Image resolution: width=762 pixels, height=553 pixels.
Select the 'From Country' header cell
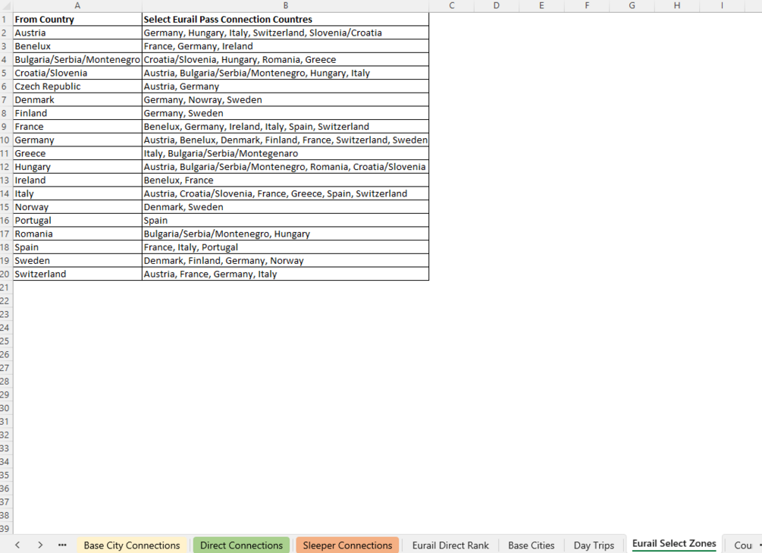pyautogui.click(x=77, y=20)
